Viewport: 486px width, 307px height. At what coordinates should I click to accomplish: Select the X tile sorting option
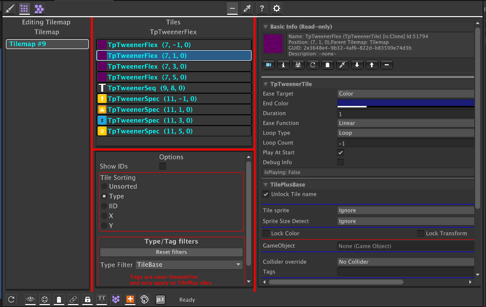tap(104, 216)
